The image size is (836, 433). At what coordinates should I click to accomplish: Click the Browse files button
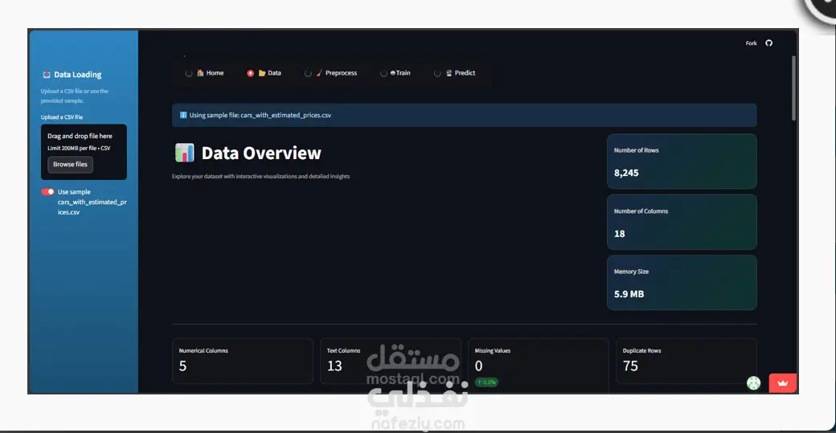pos(71,165)
